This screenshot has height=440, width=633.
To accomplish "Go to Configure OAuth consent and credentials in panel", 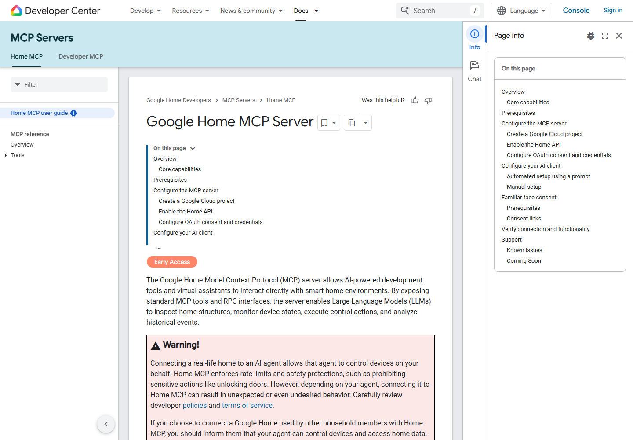I will click(559, 155).
